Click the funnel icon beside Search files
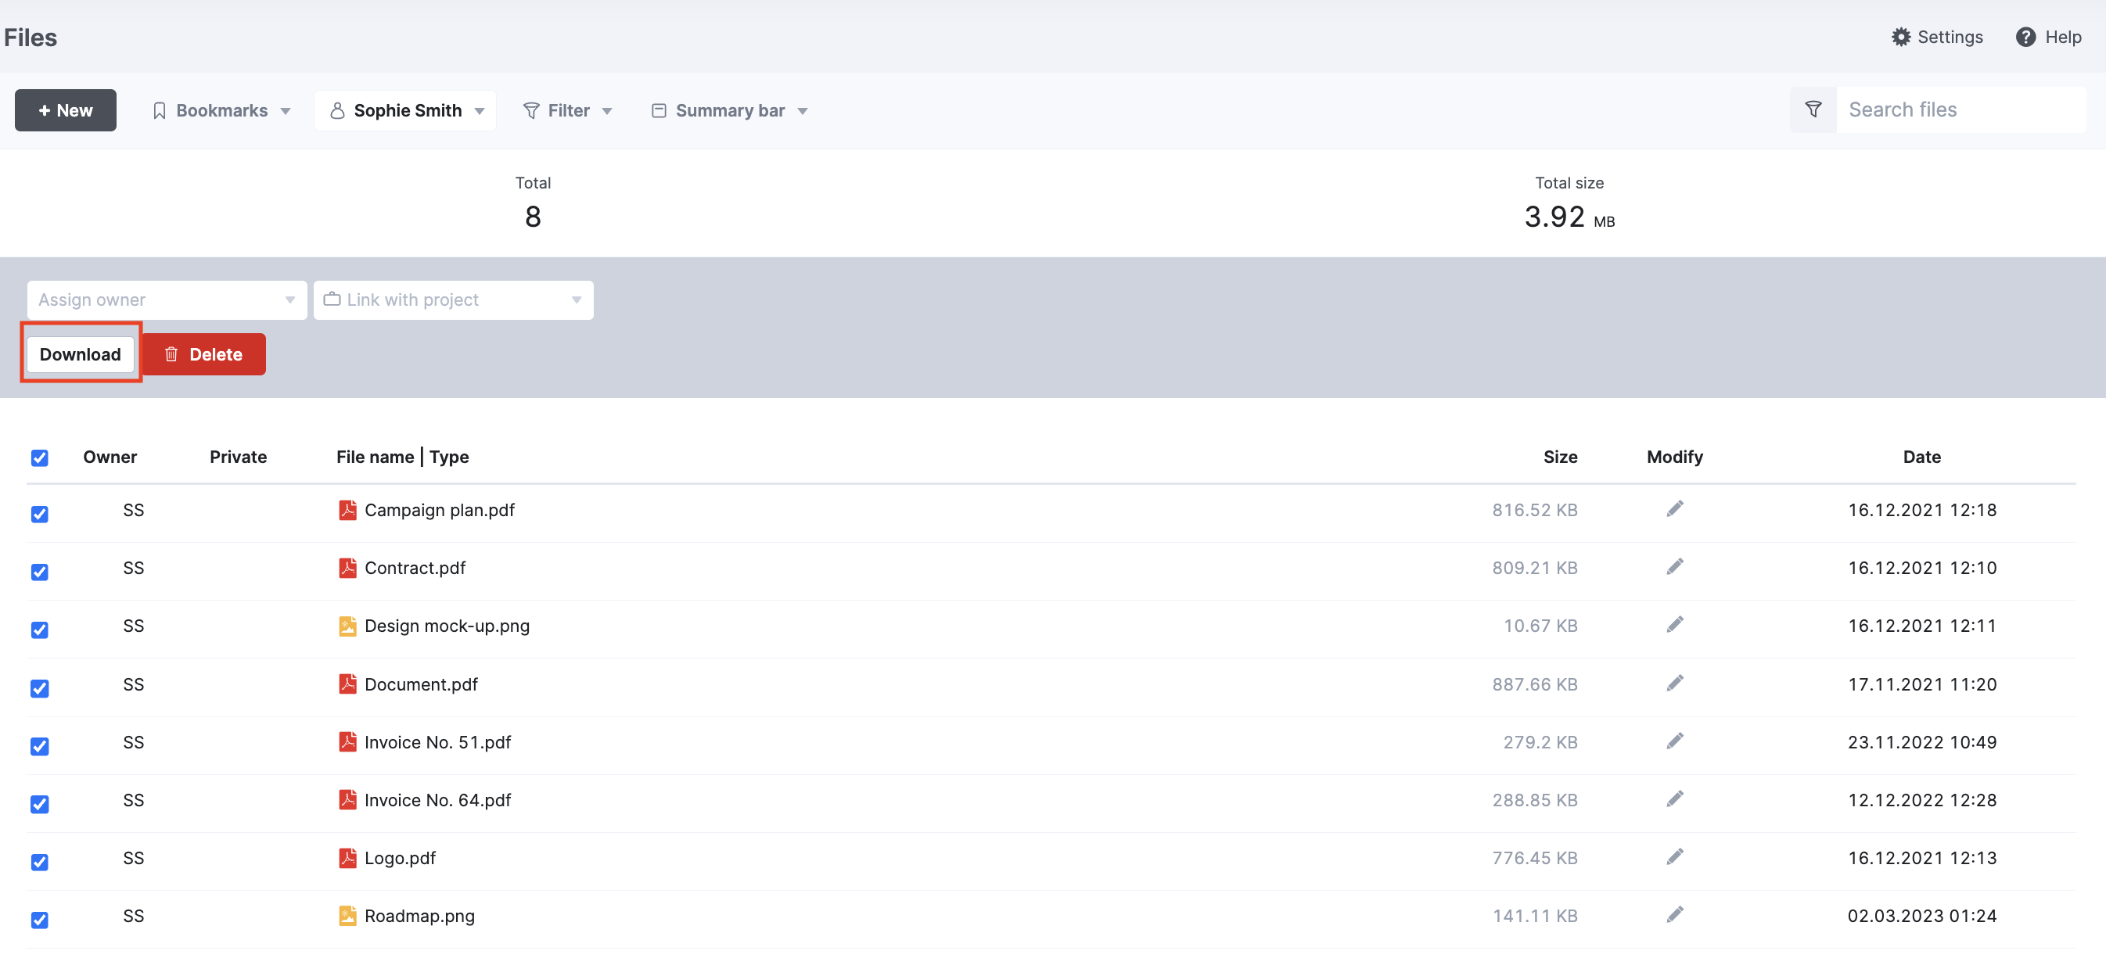 coord(1813,109)
